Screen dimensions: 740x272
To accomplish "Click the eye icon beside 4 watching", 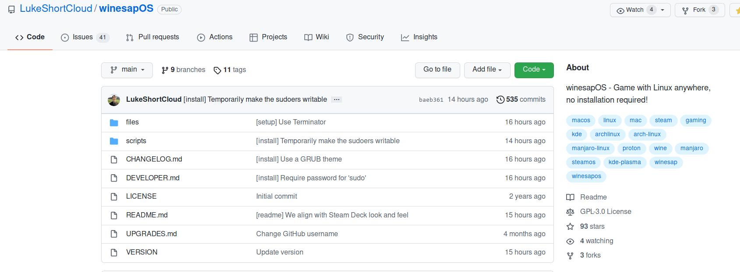I will (x=570, y=241).
